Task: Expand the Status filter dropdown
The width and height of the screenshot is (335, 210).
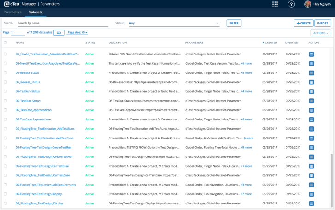Action: tap(174, 23)
